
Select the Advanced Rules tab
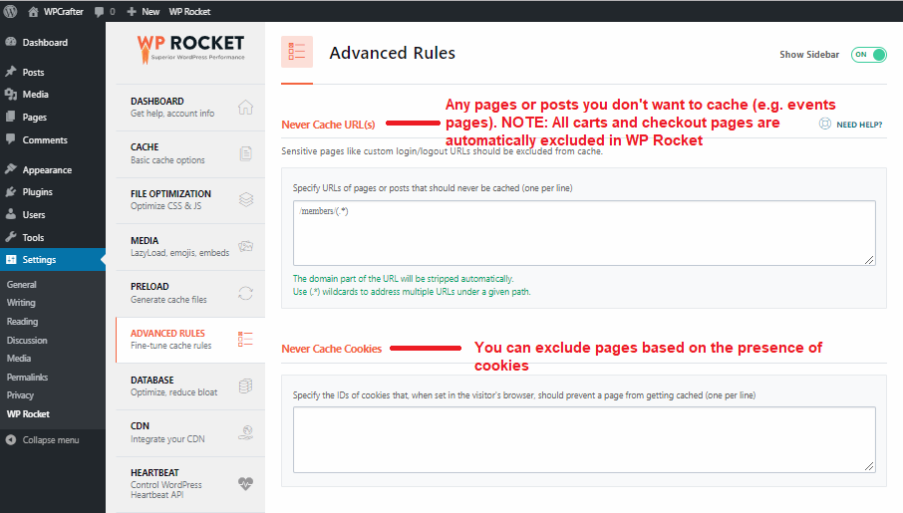tap(190, 341)
